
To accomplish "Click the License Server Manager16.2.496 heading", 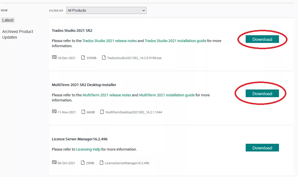I will [x=80, y=139].
